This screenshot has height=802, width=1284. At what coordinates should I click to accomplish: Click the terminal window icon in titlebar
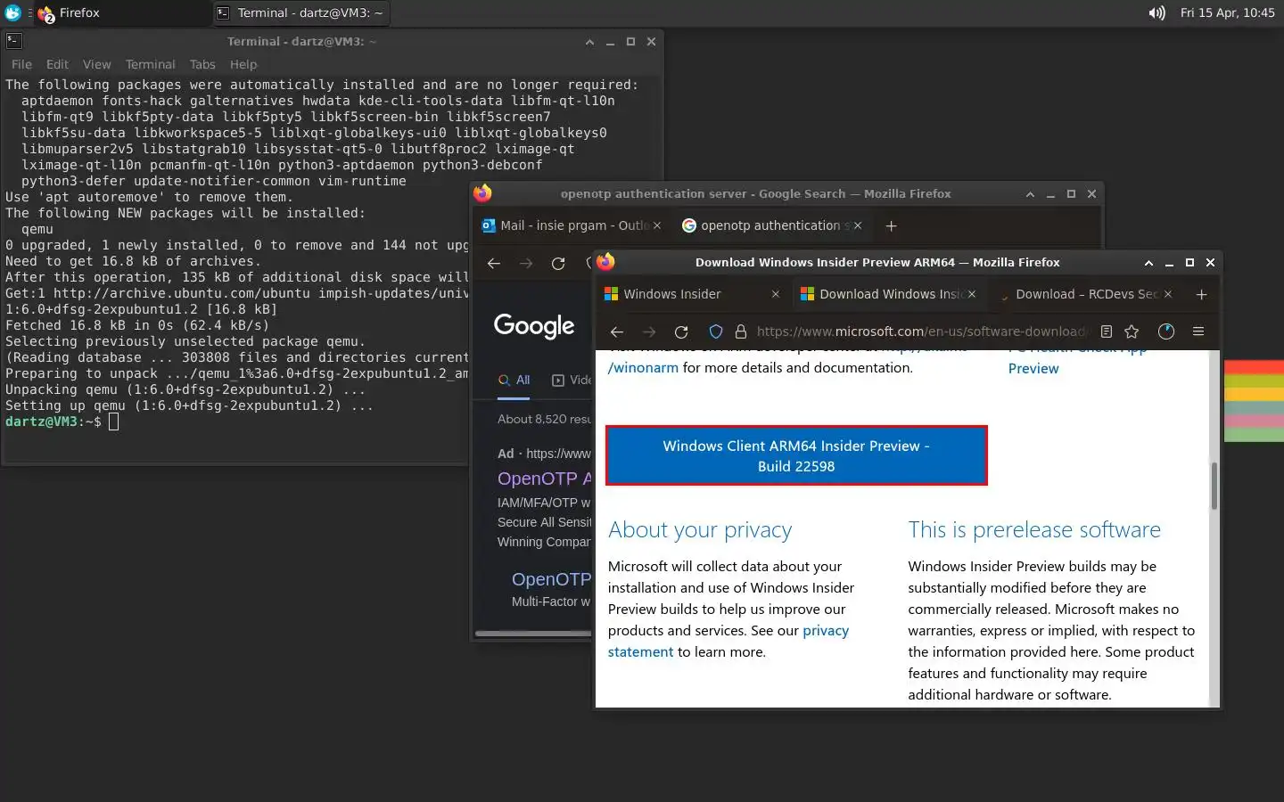(x=13, y=41)
